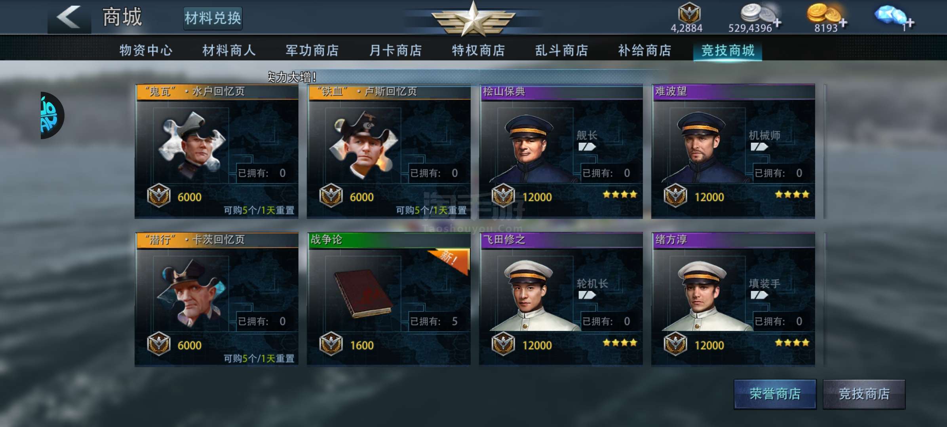
Task: Switch to the 竞技商店 shop
Action: [864, 394]
